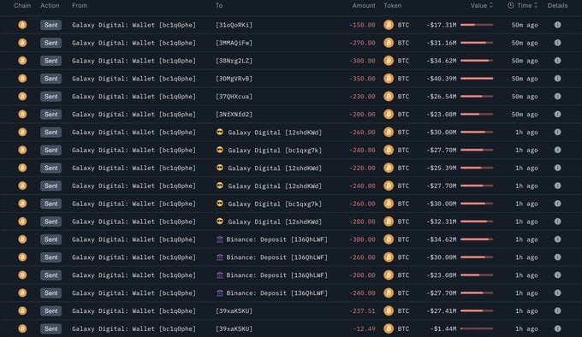Click value bar next to -$1.44M
Image resolution: width=582 pixels, height=337 pixels.
[x=477, y=328]
